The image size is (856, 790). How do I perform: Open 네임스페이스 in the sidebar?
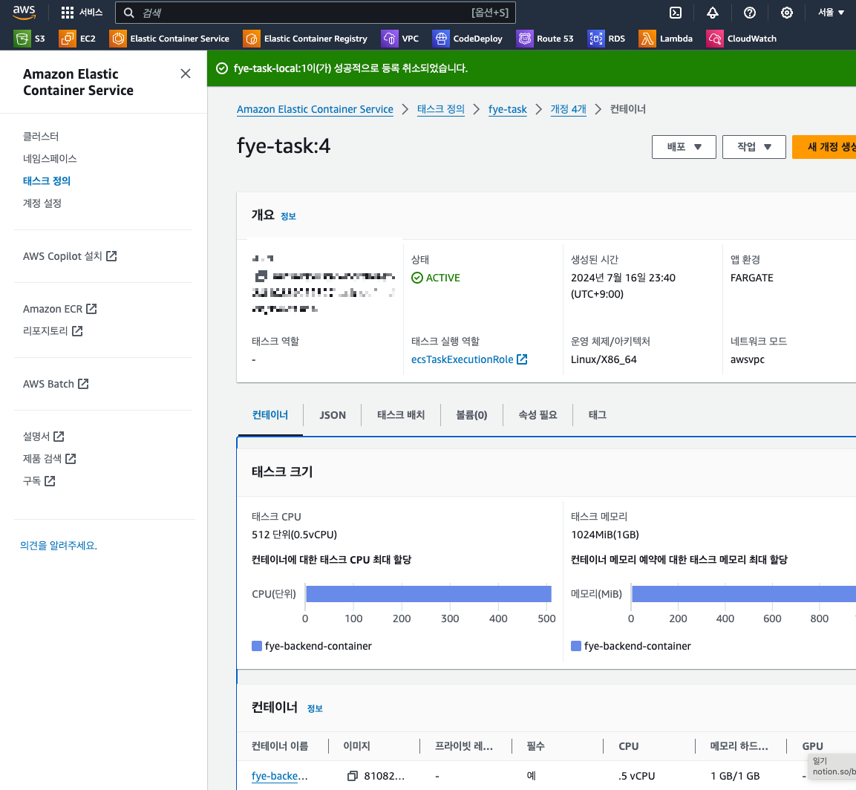click(50, 159)
